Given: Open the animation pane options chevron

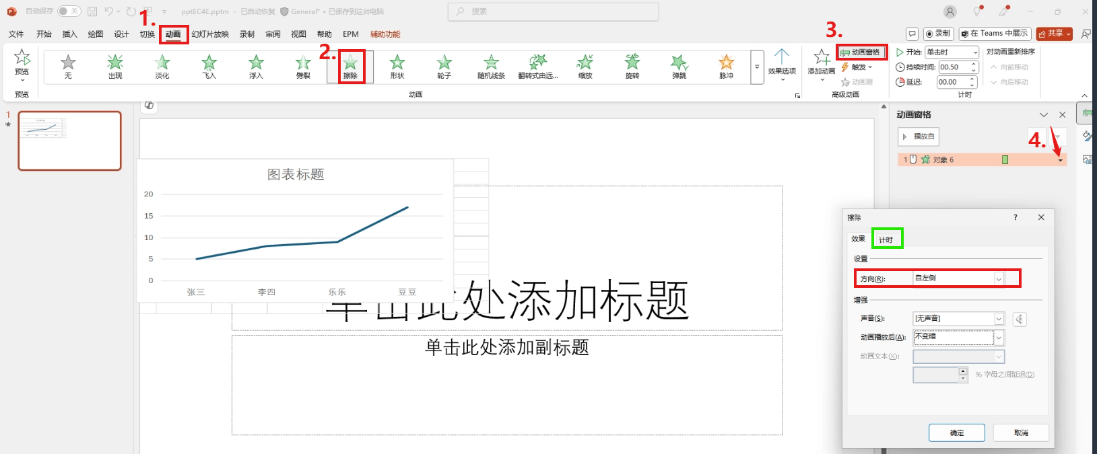Looking at the screenshot, I should (x=1044, y=115).
